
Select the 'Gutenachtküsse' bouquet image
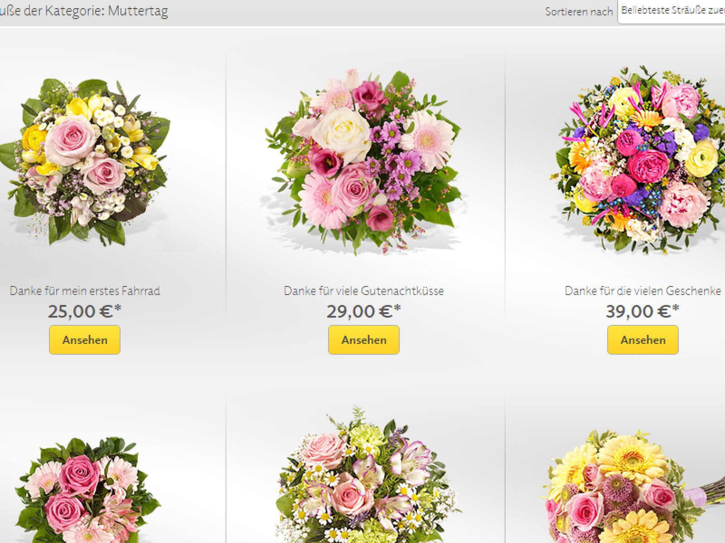(364, 162)
